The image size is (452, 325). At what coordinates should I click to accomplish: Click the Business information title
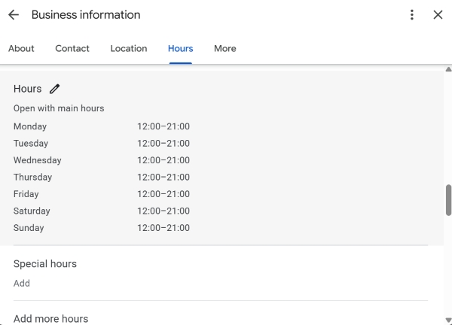tap(86, 15)
